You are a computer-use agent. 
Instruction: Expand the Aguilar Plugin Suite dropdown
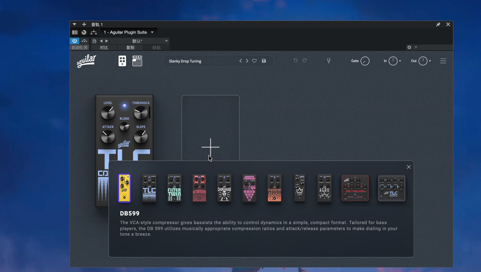[152, 32]
